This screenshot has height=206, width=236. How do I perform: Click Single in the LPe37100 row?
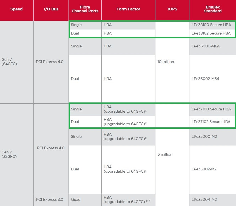coord(76,109)
